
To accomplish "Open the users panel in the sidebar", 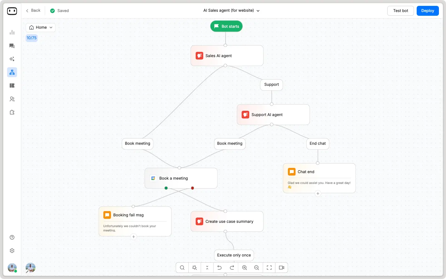I will click(x=12, y=99).
